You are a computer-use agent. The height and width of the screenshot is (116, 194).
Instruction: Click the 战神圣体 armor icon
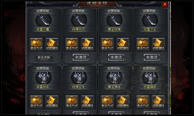click(x=79, y=78)
